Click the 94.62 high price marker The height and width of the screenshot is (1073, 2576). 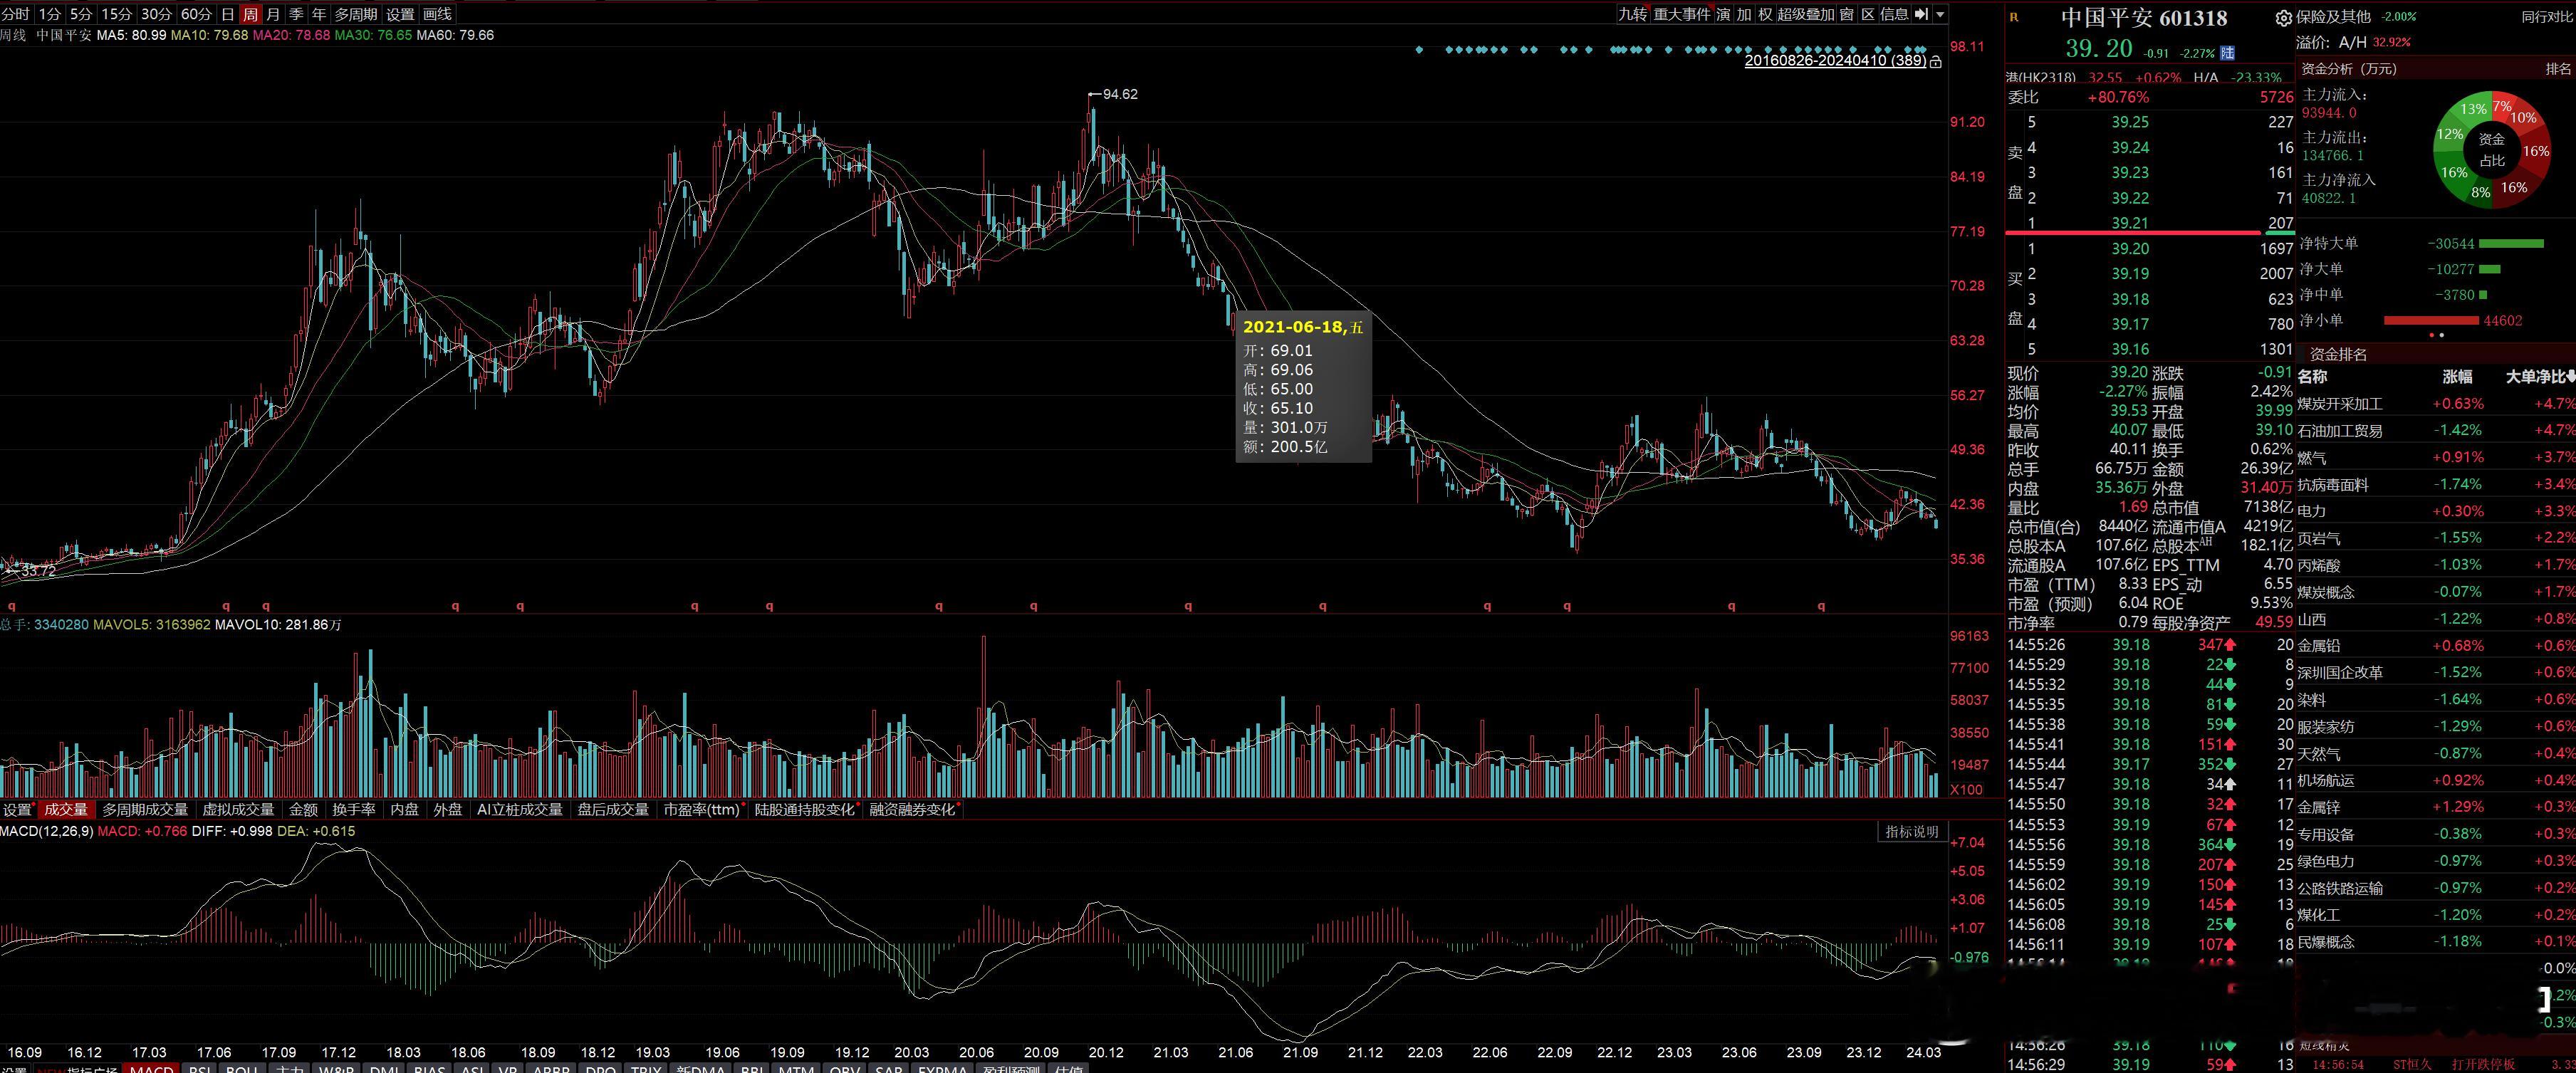[1119, 94]
